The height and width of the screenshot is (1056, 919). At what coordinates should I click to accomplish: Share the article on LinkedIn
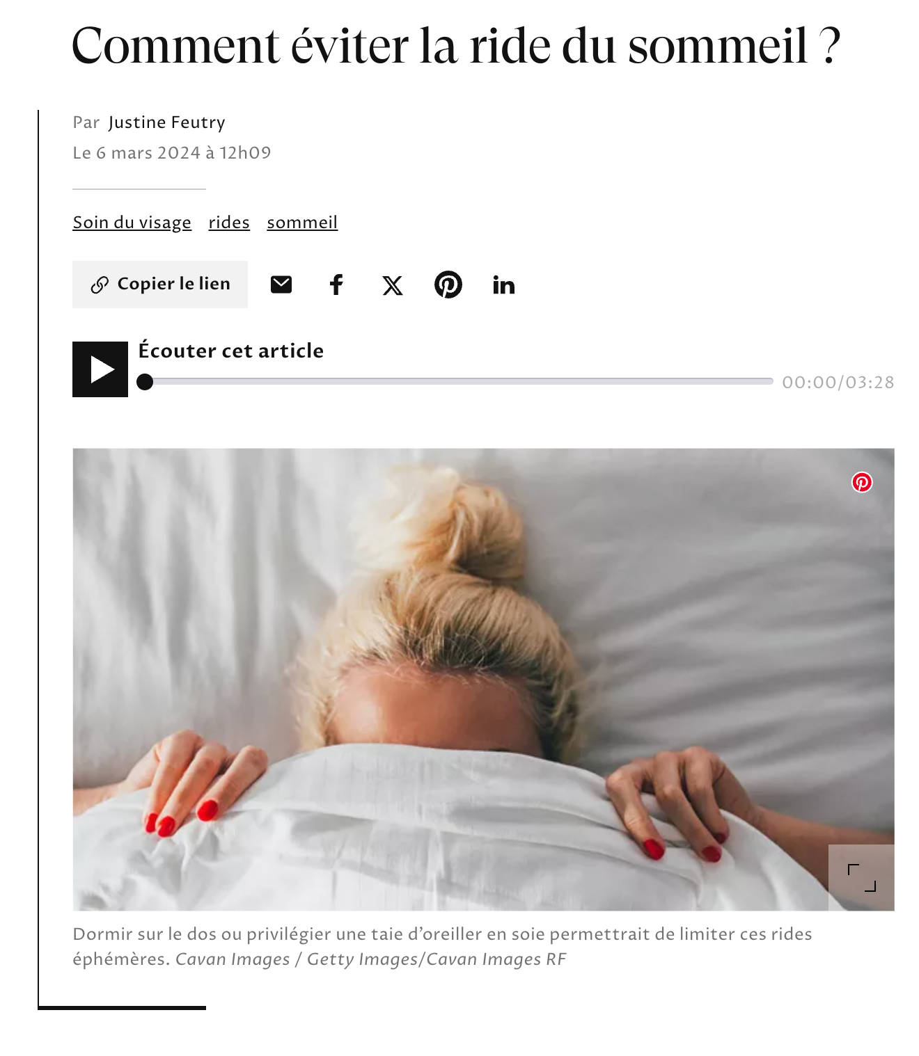point(504,285)
